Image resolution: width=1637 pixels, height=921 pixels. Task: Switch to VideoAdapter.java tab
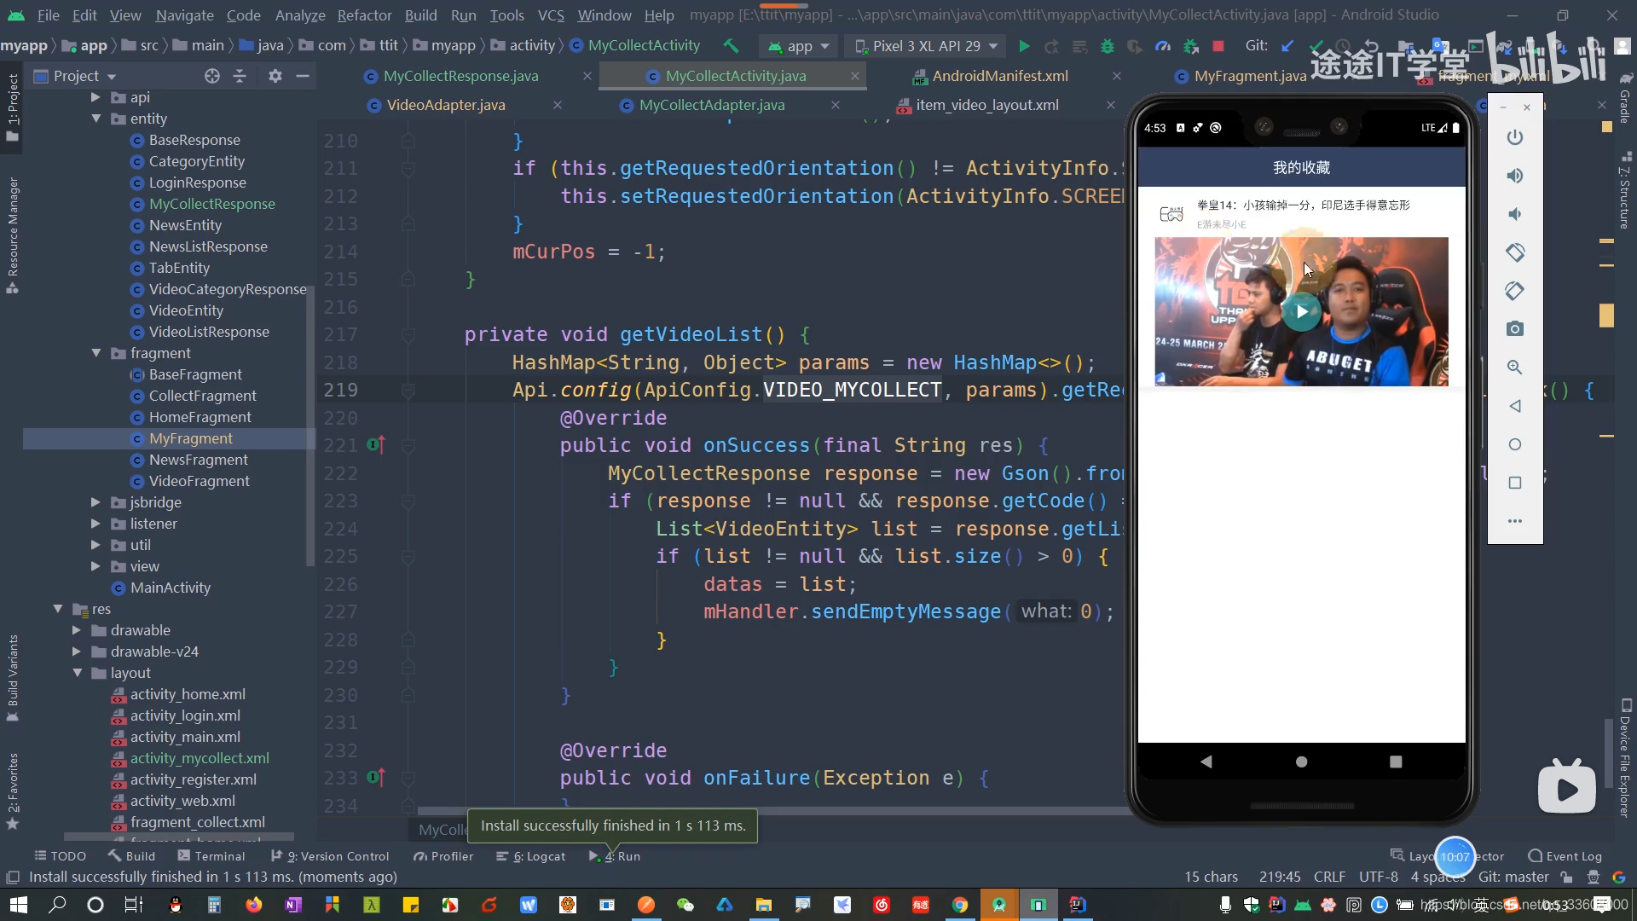click(446, 105)
